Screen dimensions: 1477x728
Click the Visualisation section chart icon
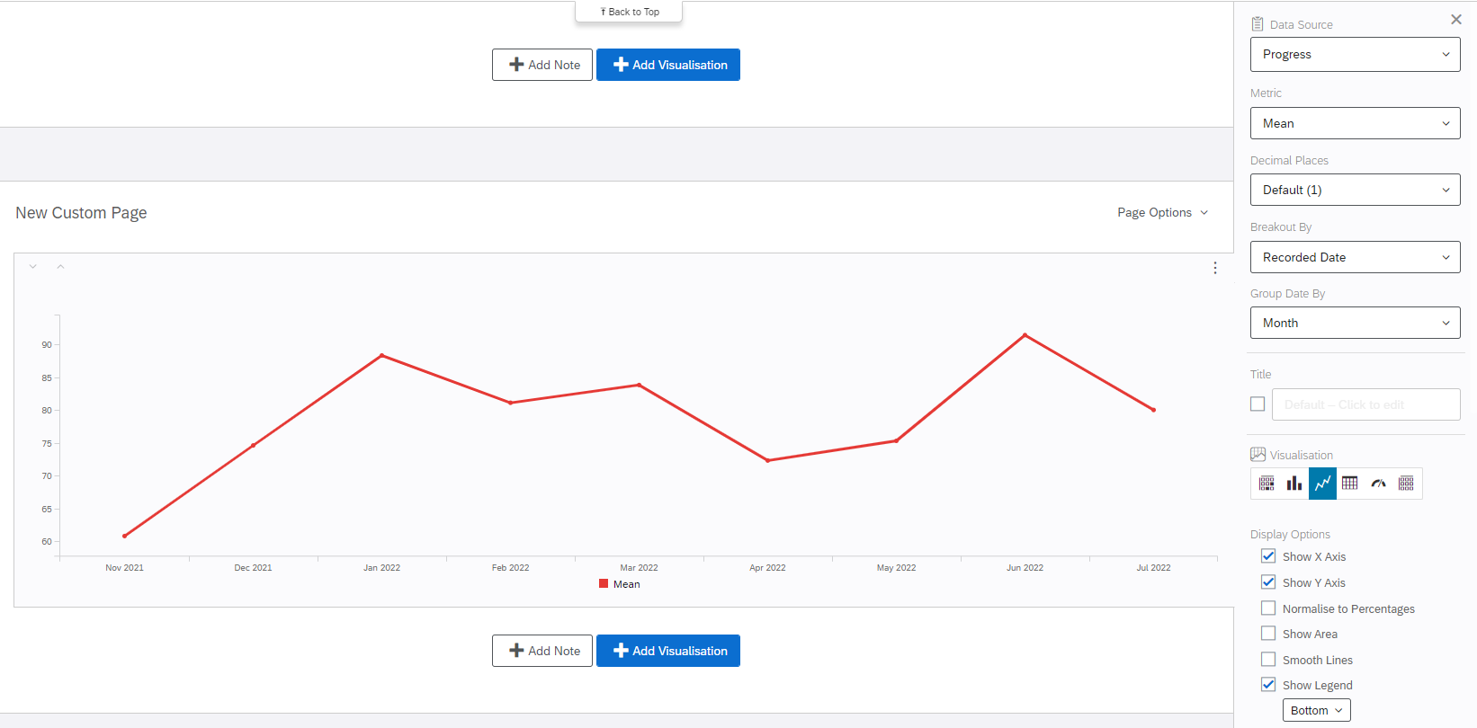pos(1258,455)
